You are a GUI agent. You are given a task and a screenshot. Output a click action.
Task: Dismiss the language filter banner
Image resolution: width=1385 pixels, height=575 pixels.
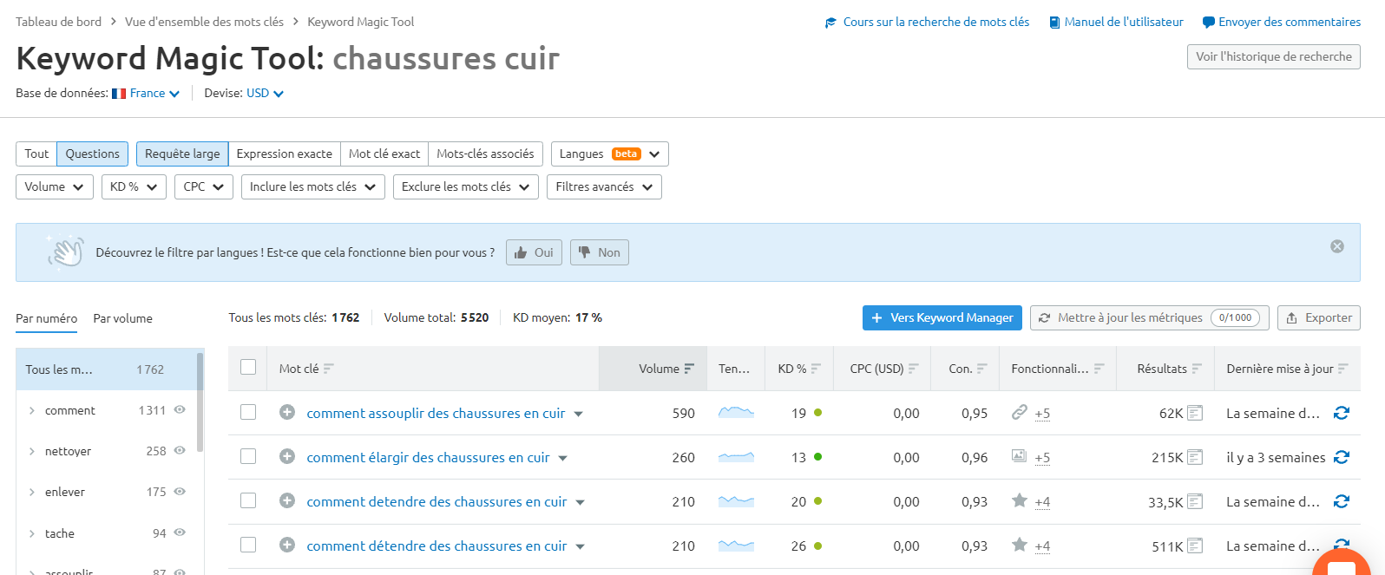click(x=1337, y=246)
